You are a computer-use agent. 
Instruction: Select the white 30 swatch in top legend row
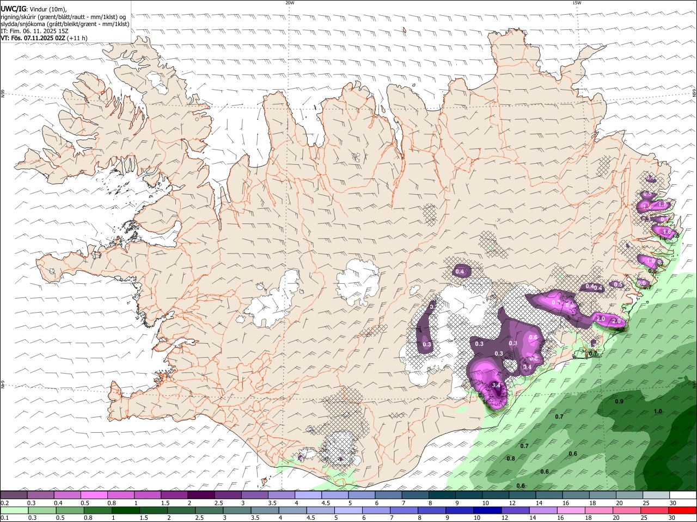tap(683, 495)
